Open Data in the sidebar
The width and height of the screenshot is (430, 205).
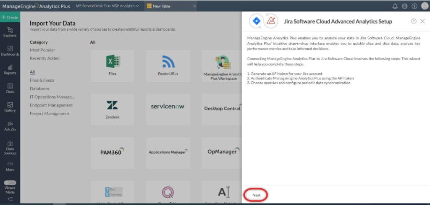tap(10, 88)
